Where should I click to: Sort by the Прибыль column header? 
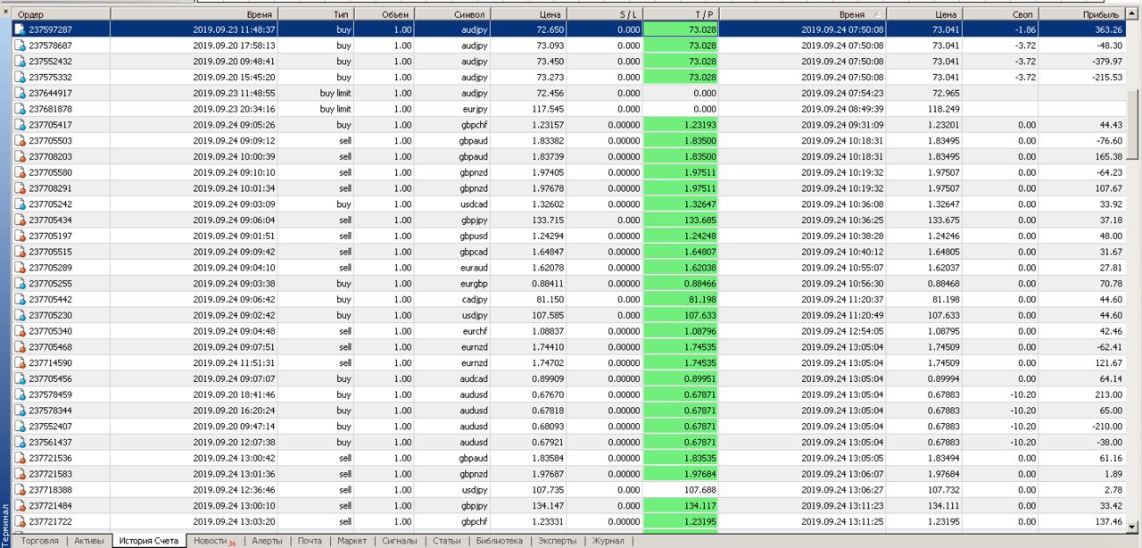(x=1082, y=14)
